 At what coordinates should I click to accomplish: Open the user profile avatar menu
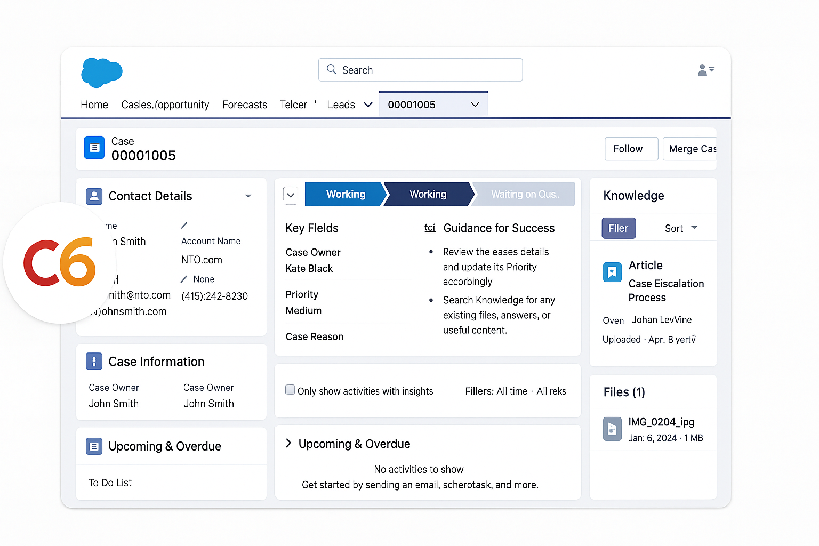[705, 70]
